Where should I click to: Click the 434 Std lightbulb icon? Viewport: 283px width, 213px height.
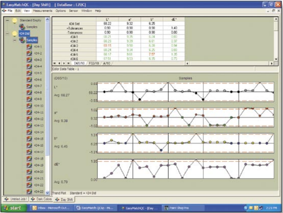[15, 33]
